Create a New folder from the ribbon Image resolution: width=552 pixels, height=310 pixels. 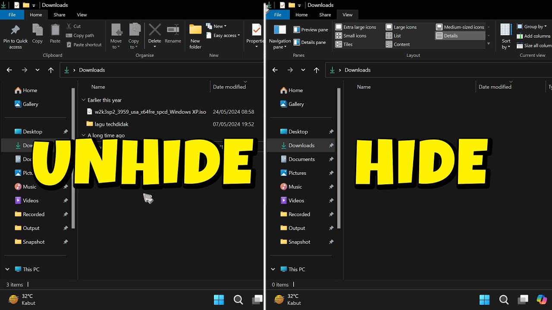pyautogui.click(x=195, y=37)
